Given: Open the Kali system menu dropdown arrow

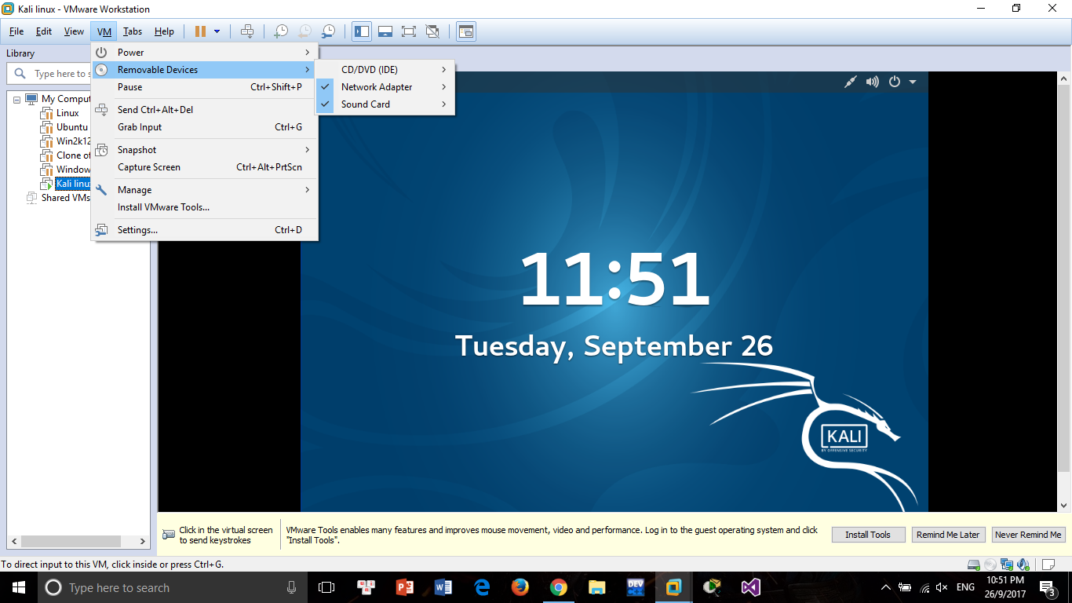Looking at the screenshot, I should 913,82.
